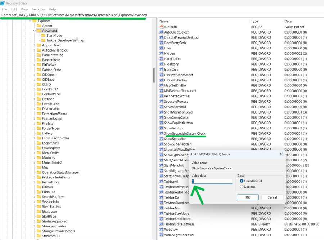Expand the AutoplayHandlers key
324x240 pixels.
pos(34,50)
